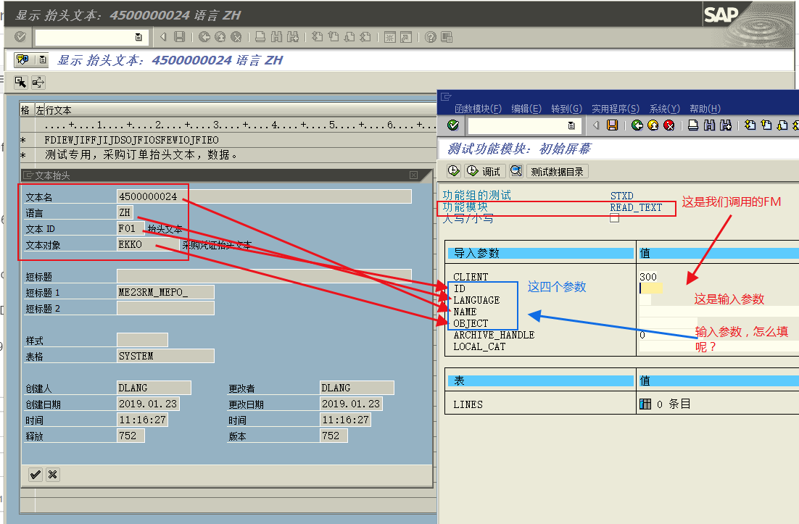
Task: Open the 实用程序(S) menu
Action: pyautogui.click(x=615, y=109)
